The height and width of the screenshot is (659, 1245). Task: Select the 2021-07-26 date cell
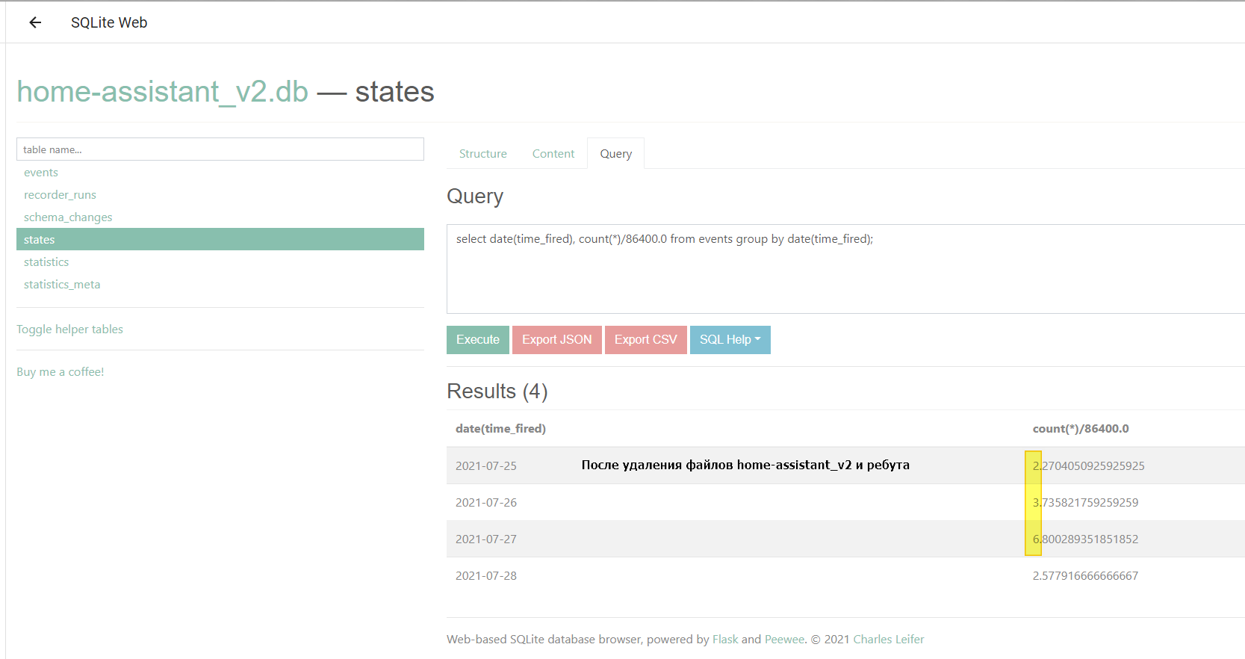[486, 502]
